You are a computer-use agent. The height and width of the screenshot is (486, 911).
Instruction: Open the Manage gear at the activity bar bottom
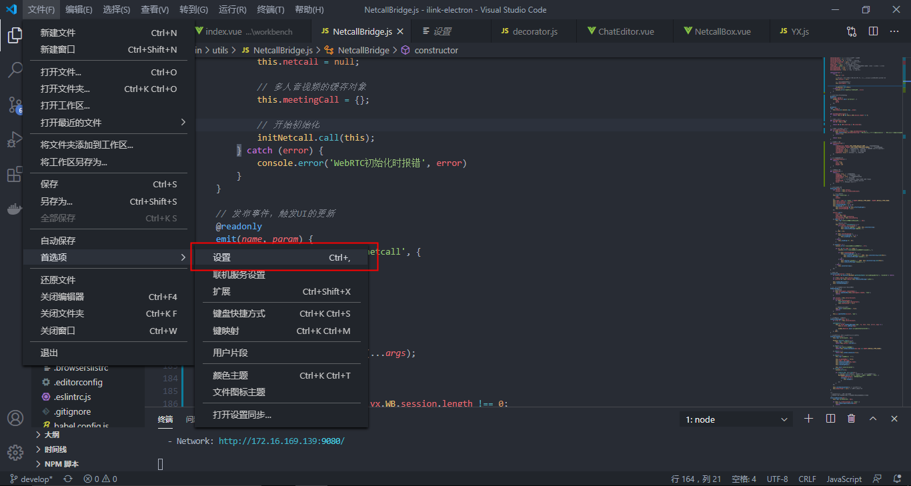15,453
